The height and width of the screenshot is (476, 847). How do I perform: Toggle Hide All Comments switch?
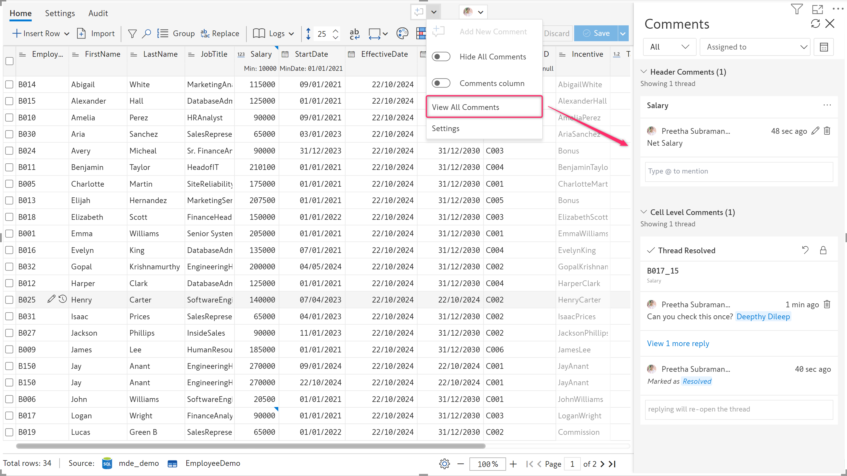(x=441, y=57)
